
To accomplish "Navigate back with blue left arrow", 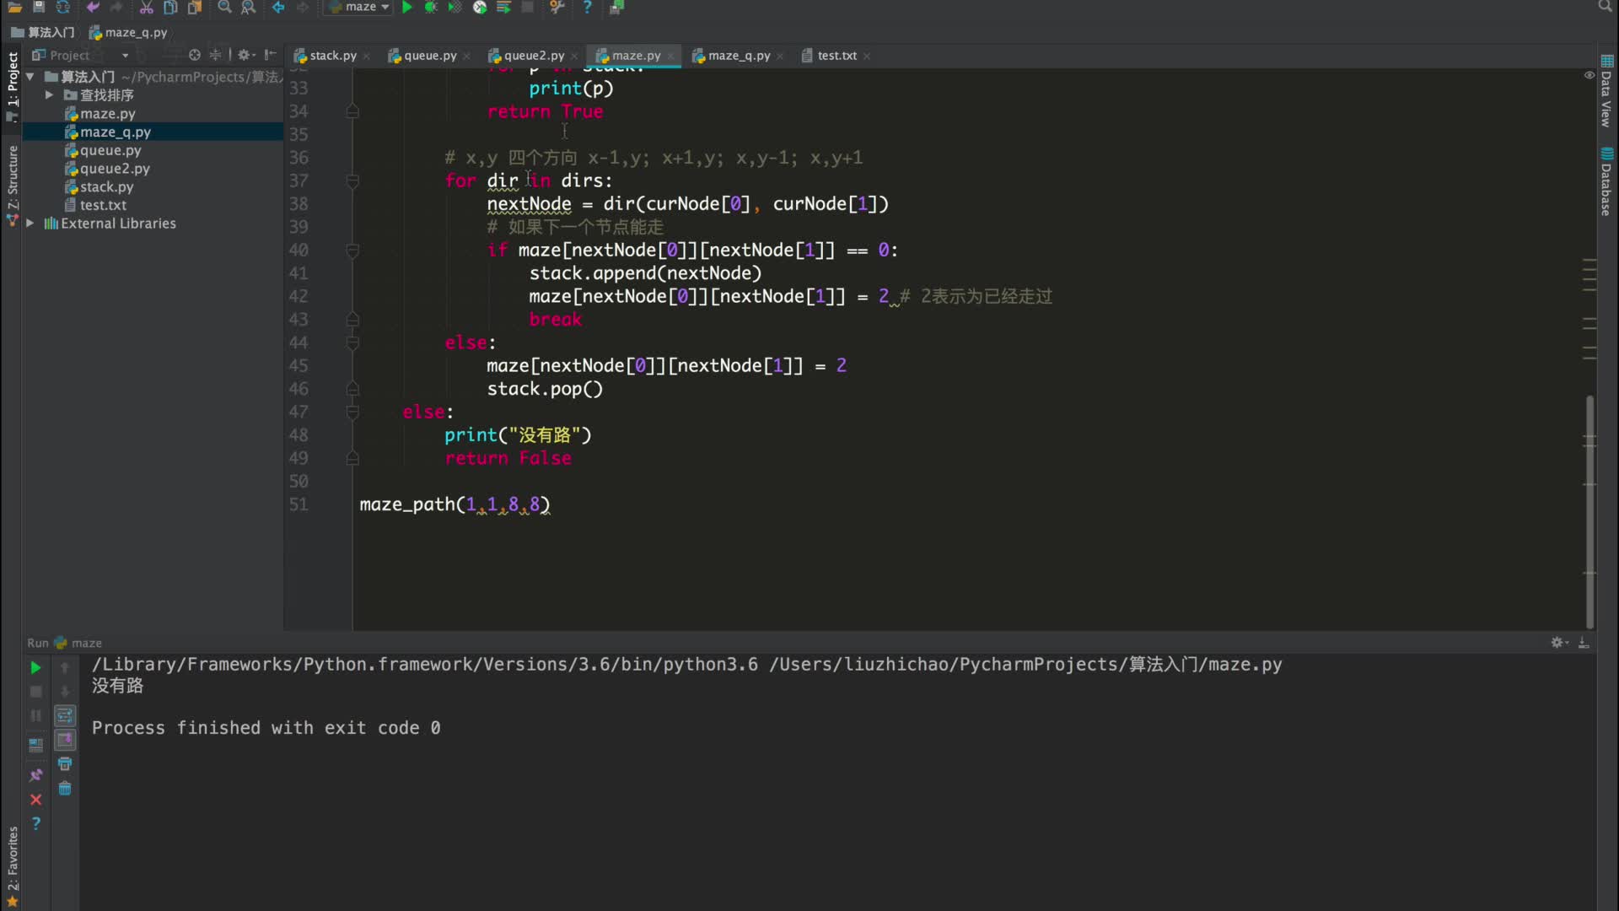I will pos(278,7).
